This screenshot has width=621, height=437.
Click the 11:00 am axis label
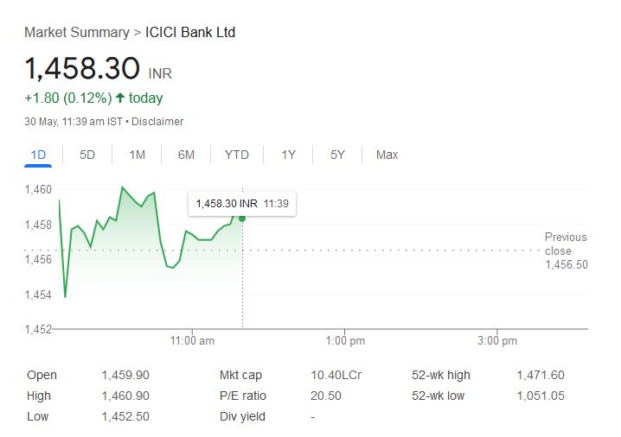[x=193, y=341]
